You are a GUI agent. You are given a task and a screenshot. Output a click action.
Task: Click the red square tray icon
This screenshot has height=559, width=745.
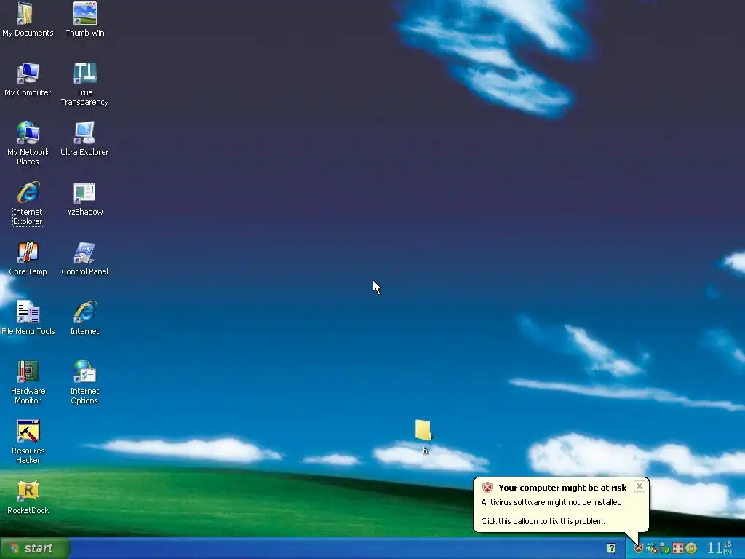point(678,549)
